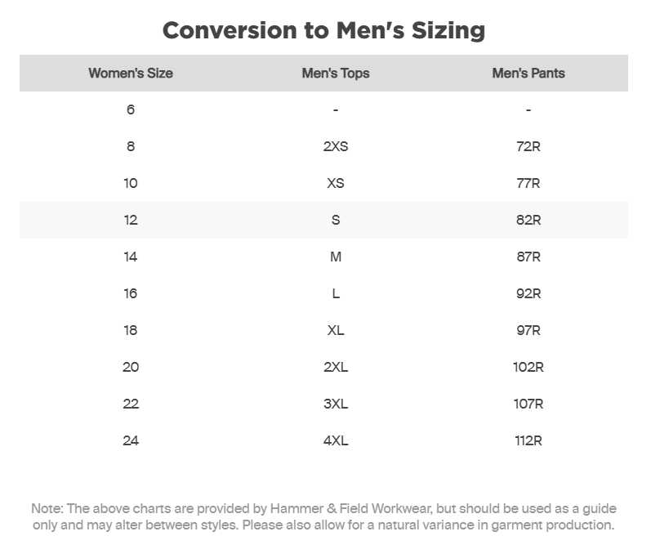This screenshot has width=651, height=545.
Task: Click the 2XS men's tops cell
Action: [x=336, y=146]
